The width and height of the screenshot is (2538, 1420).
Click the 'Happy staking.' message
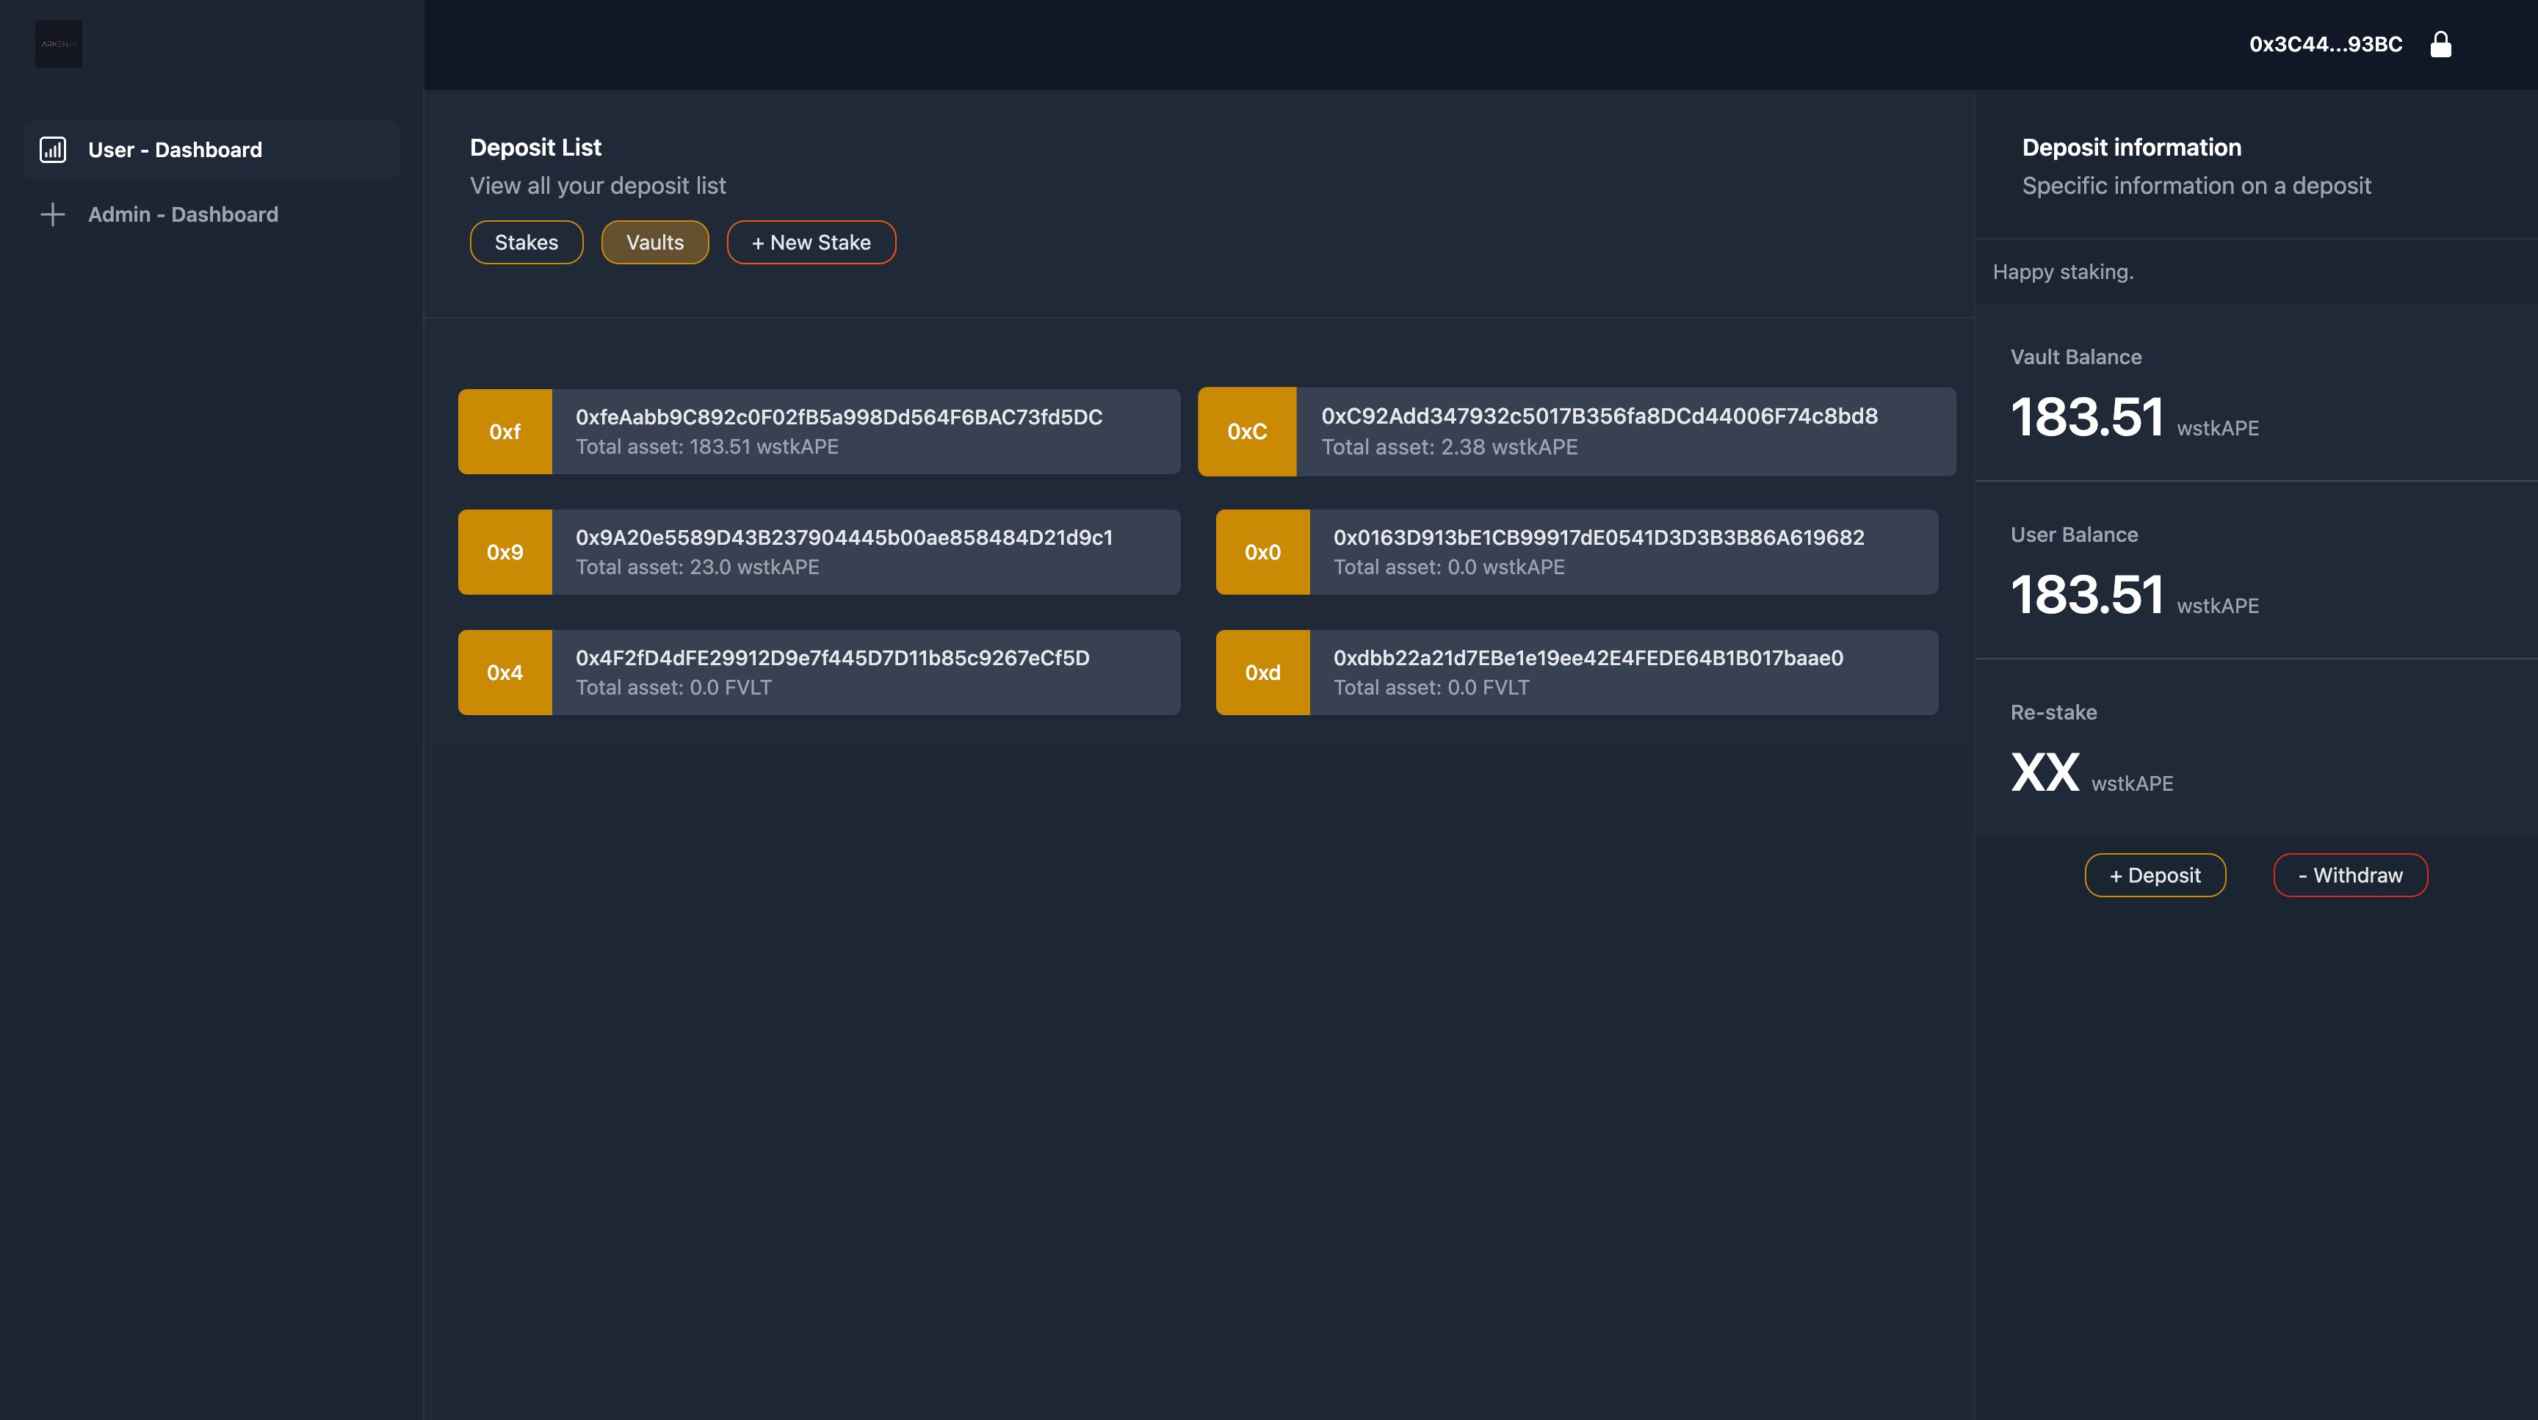point(2062,272)
